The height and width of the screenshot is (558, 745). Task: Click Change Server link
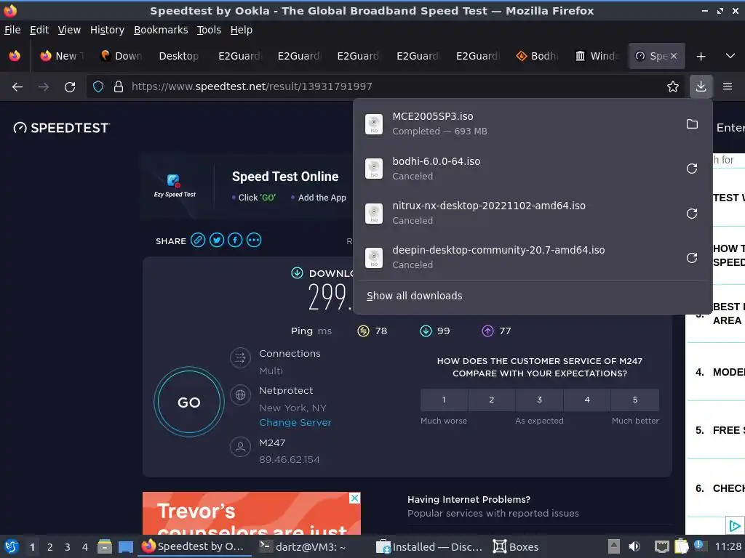295,422
